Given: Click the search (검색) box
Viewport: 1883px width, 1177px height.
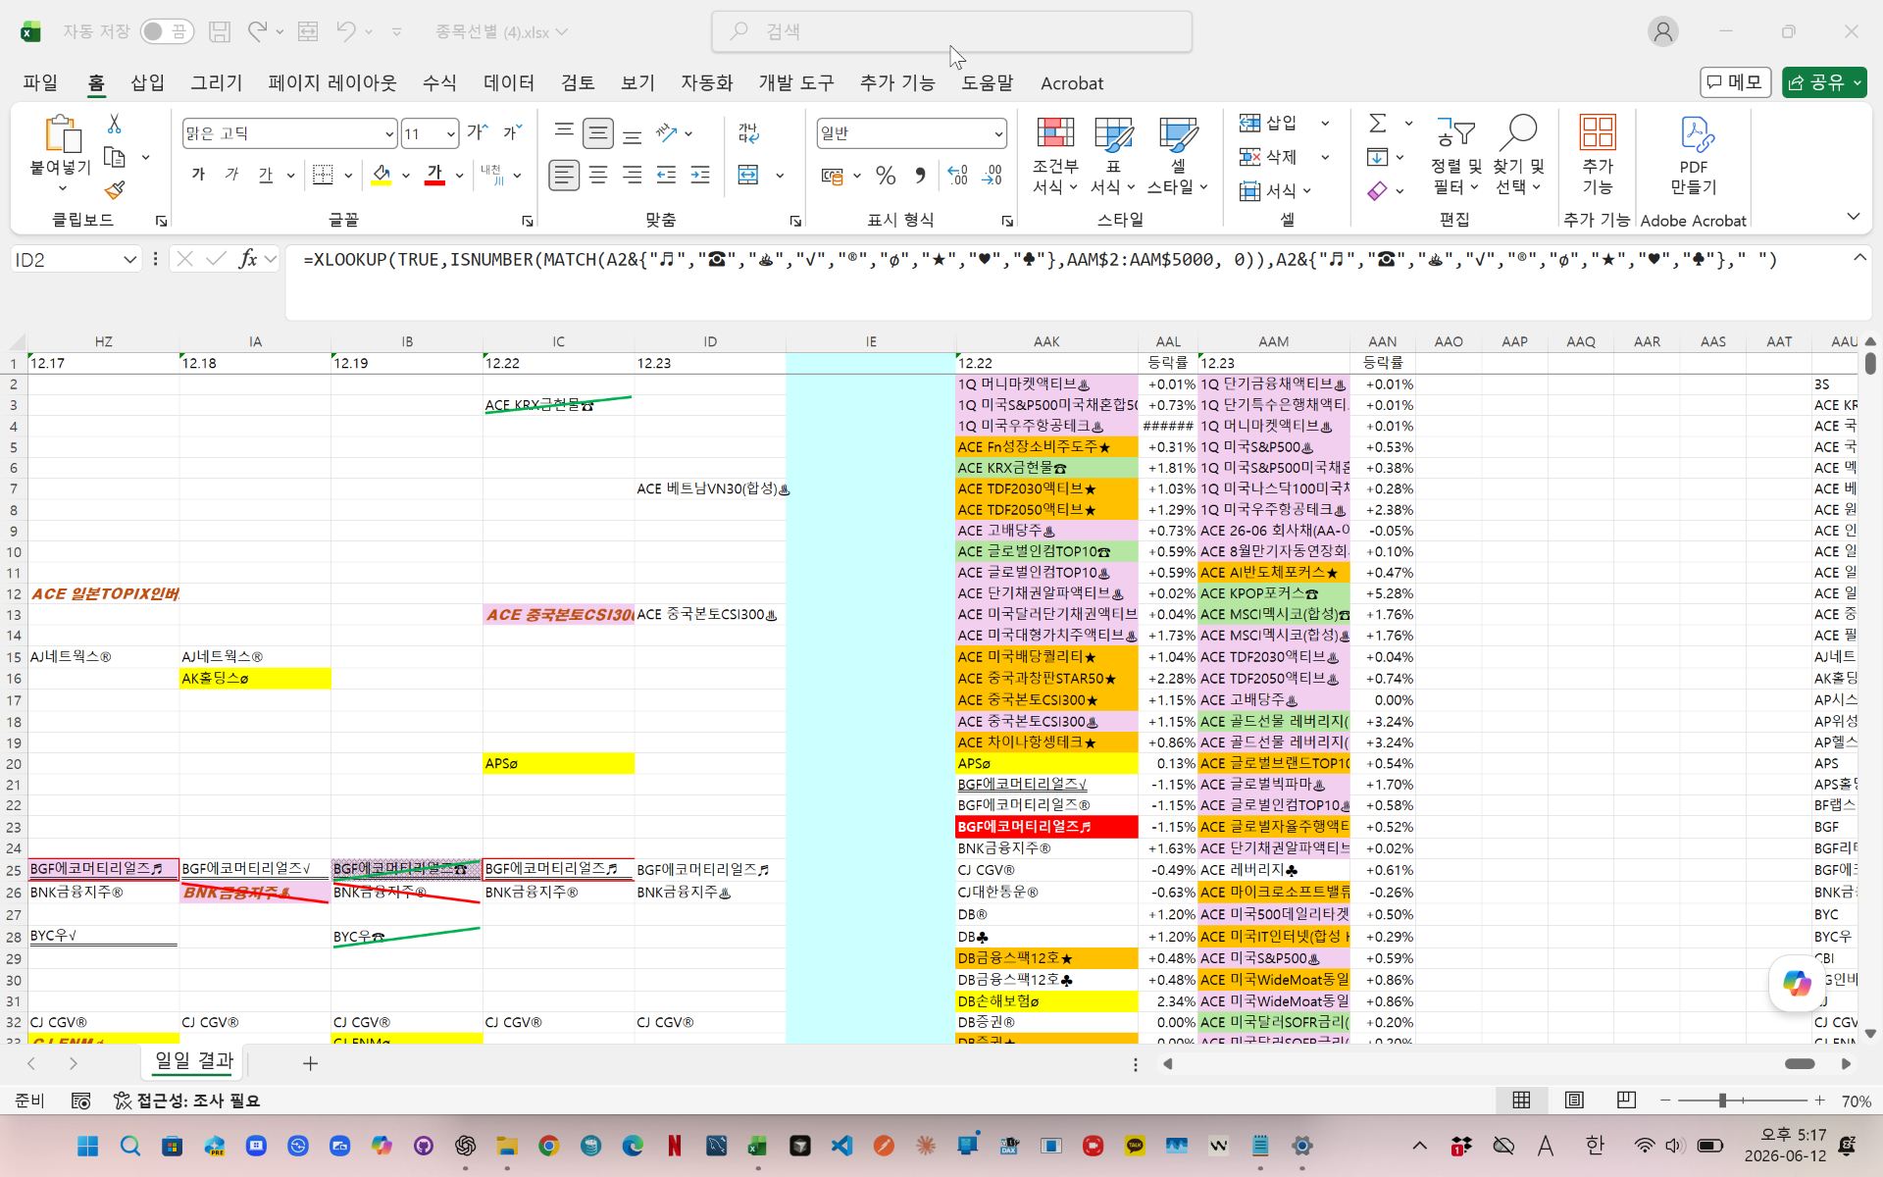Looking at the screenshot, I should point(951,31).
